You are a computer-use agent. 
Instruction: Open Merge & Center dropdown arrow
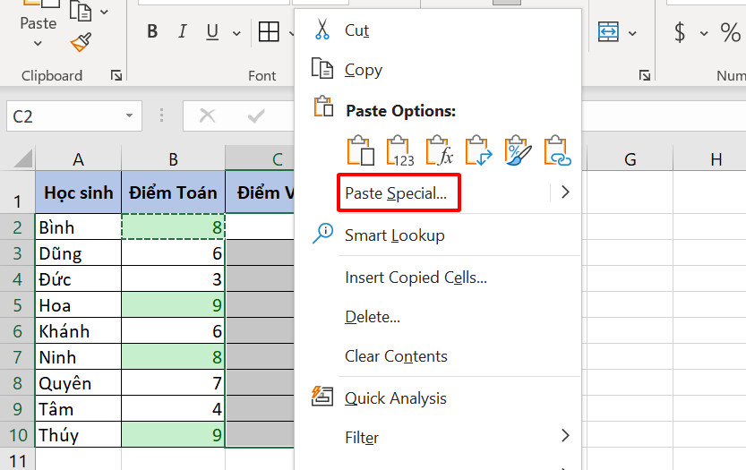click(x=632, y=33)
